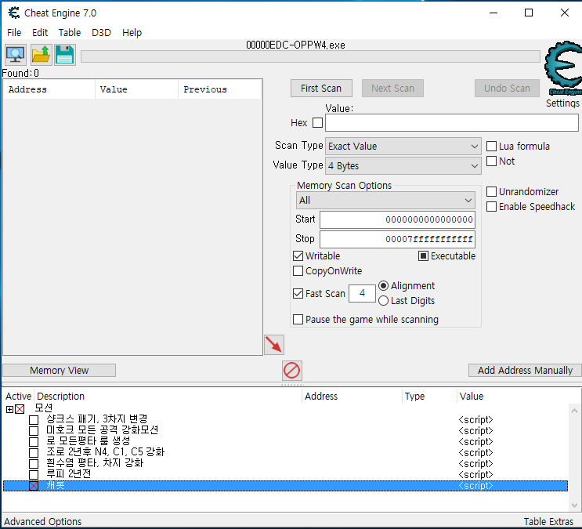
Task: Select the 루피 2년전 table row
Action: [x=285, y=474]
